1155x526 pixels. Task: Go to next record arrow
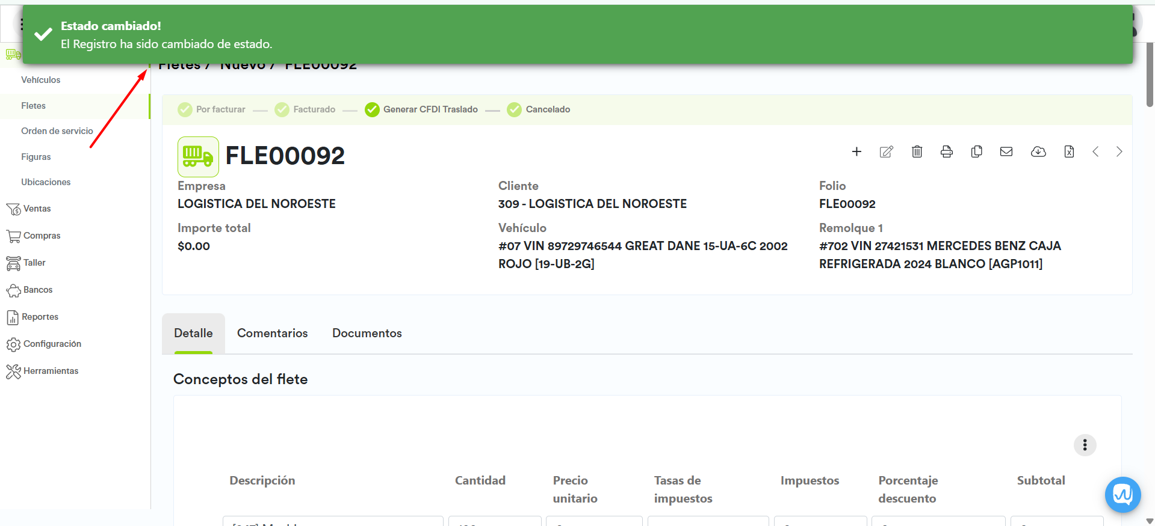click(1119, 151)
